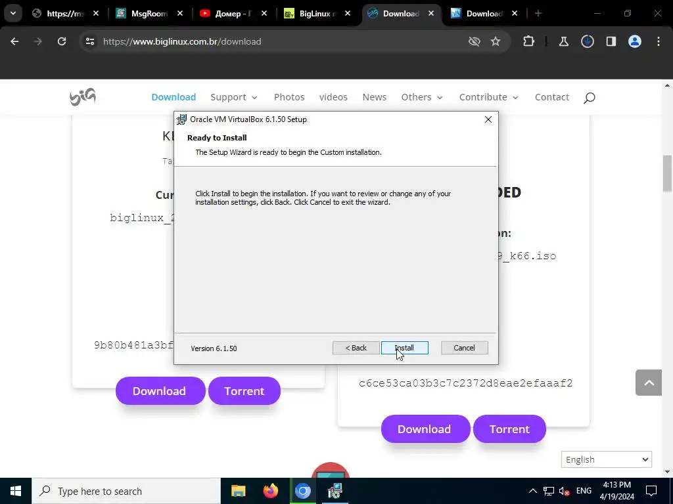
Task: Open Firefox from the taskbar
Action: point(270,491)
